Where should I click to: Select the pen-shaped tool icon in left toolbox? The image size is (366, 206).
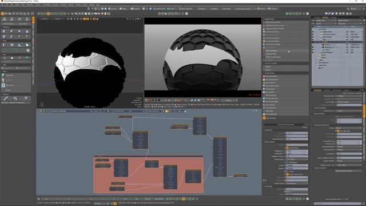click(x=6, y=98)
